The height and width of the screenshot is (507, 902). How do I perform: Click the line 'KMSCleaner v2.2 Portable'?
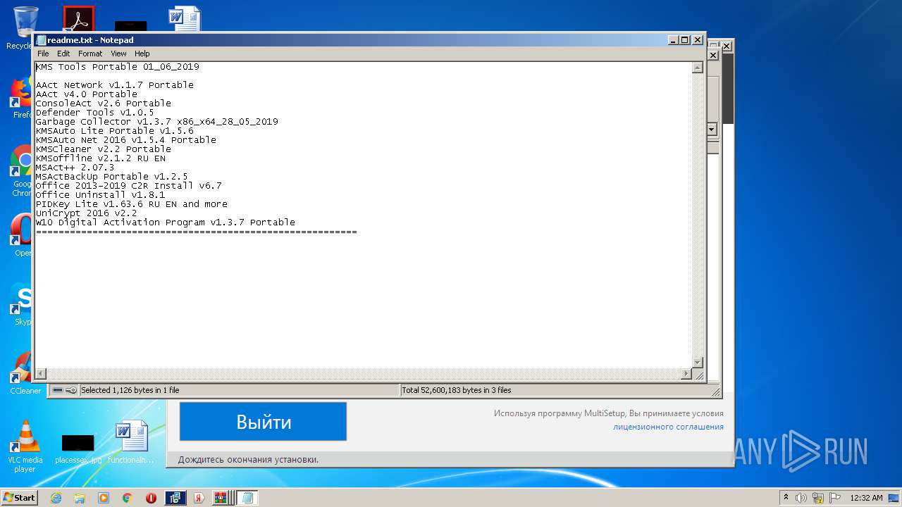point(104,149)
